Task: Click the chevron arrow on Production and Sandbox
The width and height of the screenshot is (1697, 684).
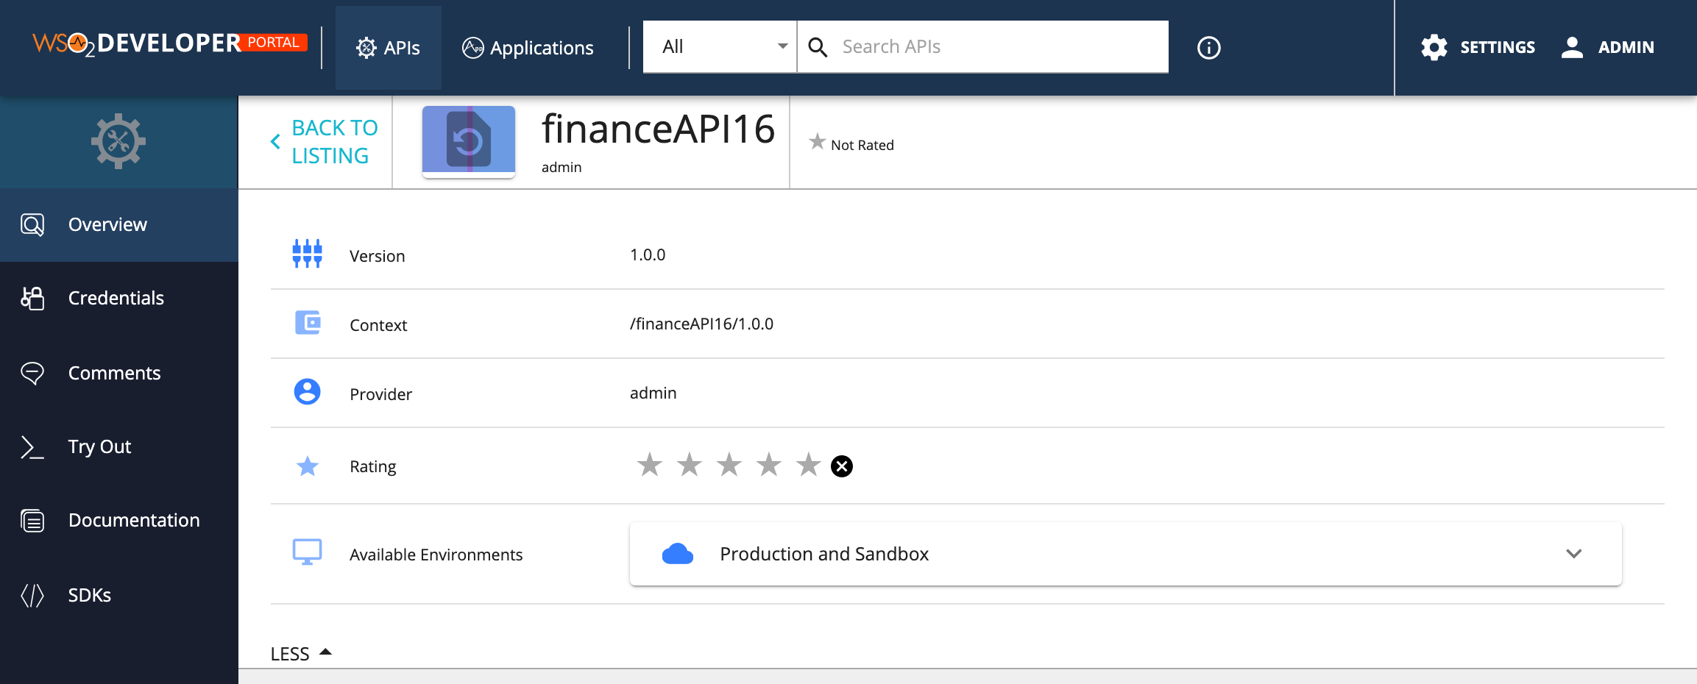Action: (x=1573, y=554)
